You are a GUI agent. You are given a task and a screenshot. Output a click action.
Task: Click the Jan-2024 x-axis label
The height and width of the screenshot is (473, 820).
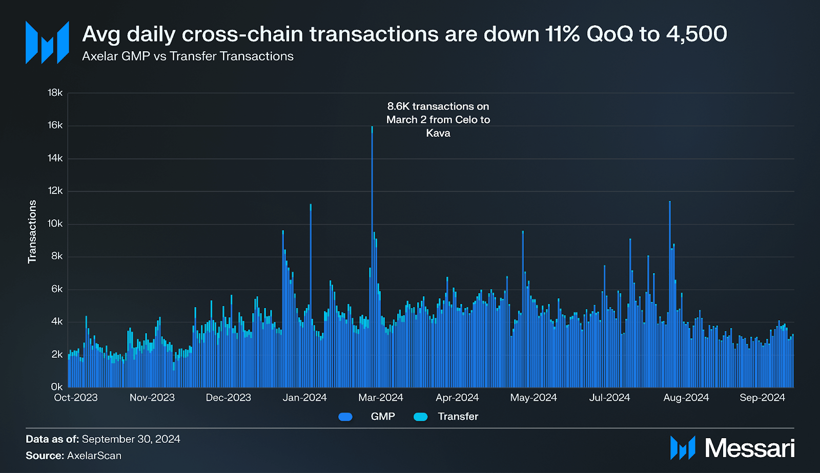click(x=304, y=398)
